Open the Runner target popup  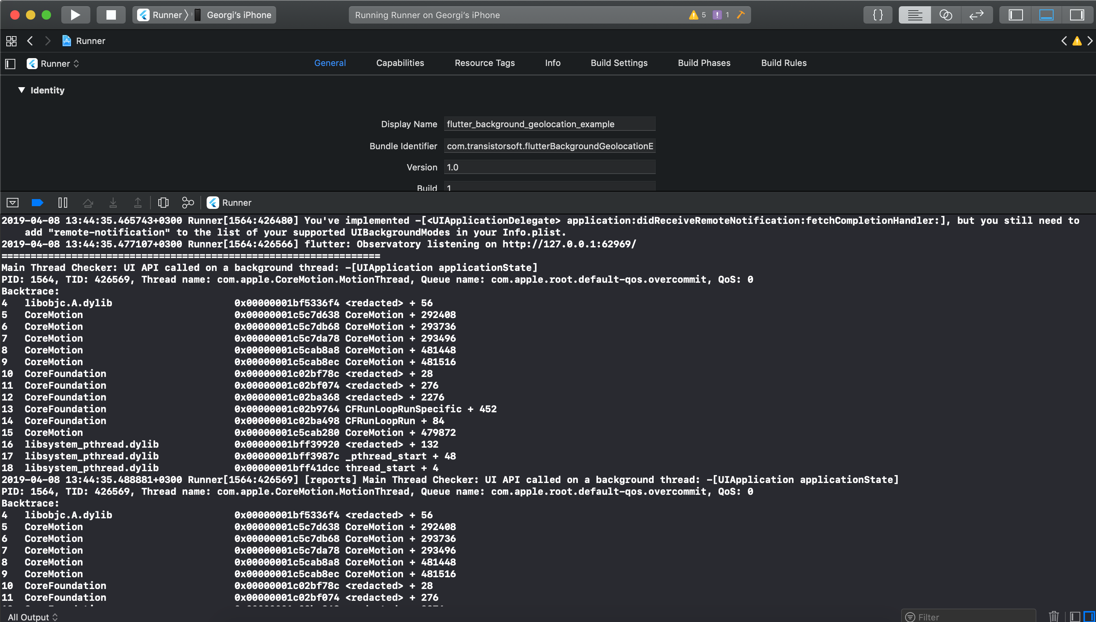pyautogui.click(x=53, y=64)
